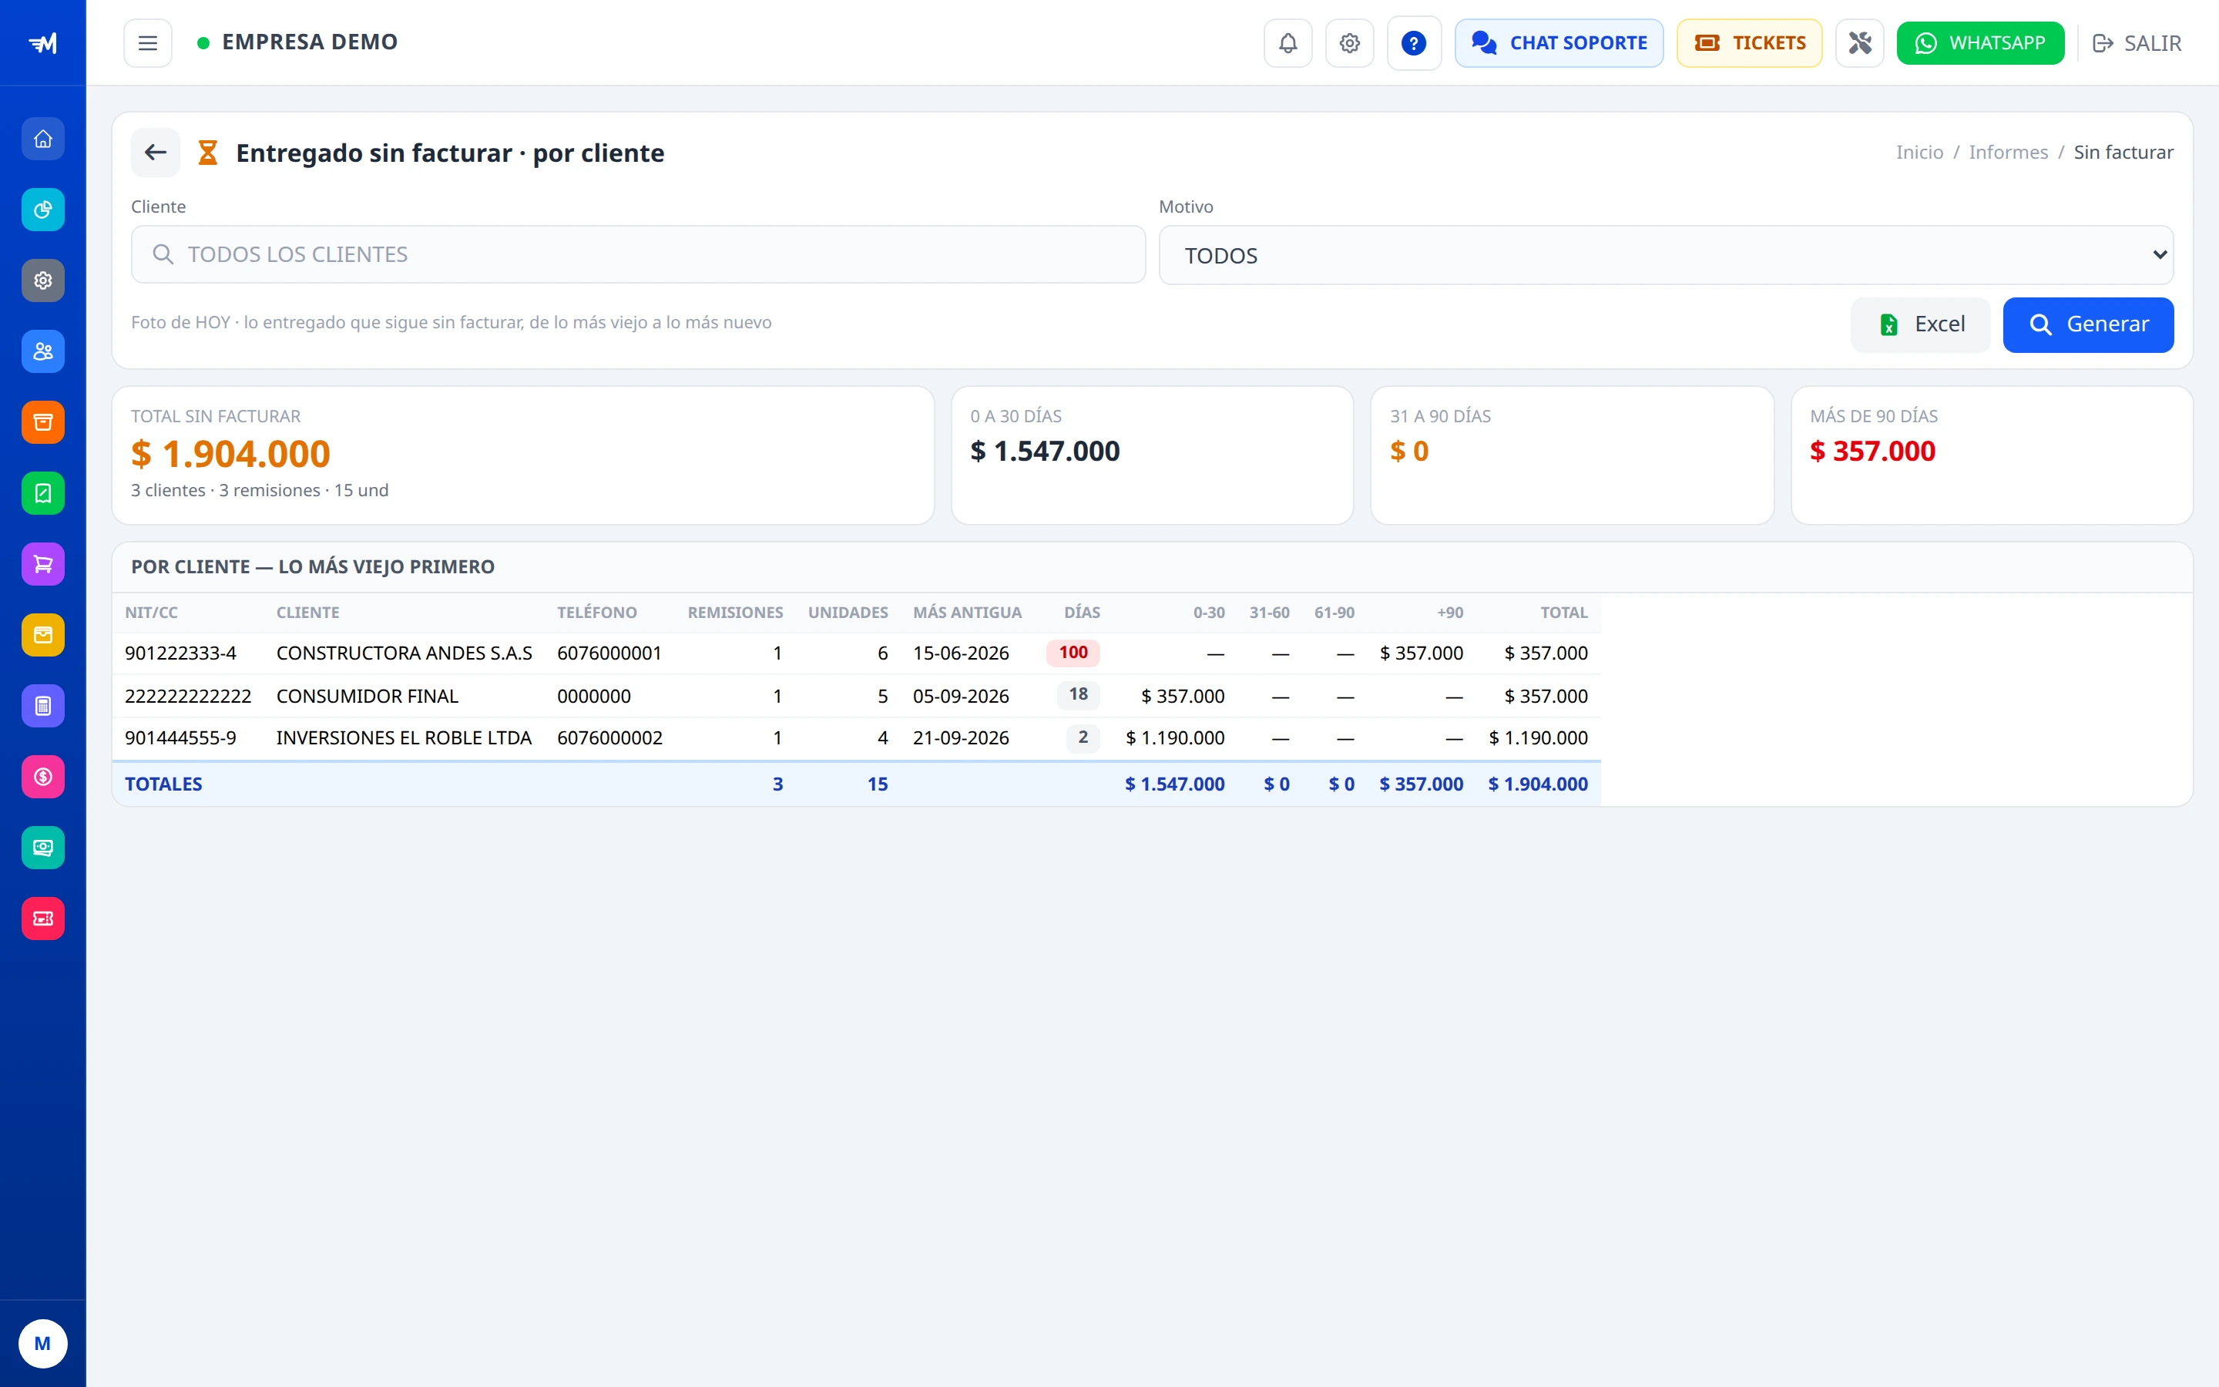
Task: Follow the Informes breadcrumb link
Action: pyautogui.click(x=2007, y=153)
